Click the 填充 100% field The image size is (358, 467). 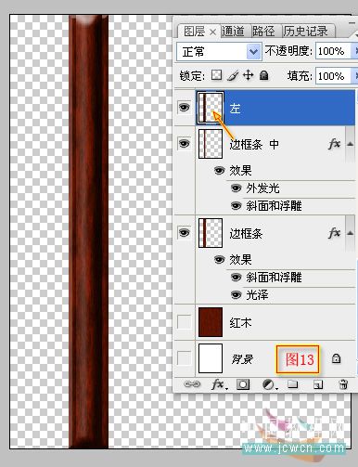(333, 76)
